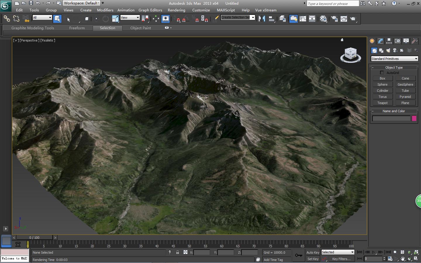Image resolution: width=421 pixels, height=263 pixels.
Task: Expand the selection filter All dropdown
Action: click(42, 18)
